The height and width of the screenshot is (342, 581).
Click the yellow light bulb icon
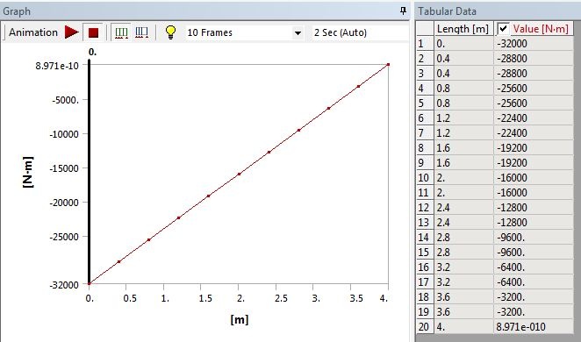[170, 32]
